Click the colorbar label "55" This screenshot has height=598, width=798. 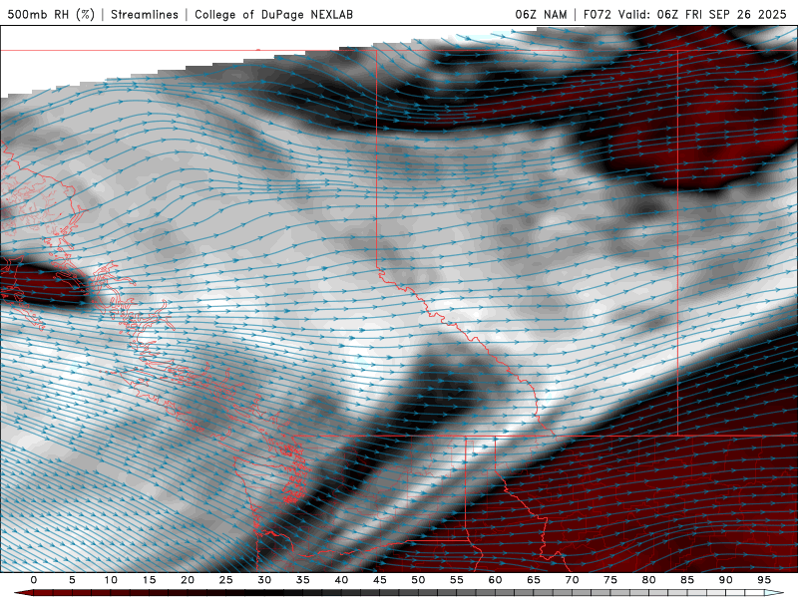[457, 580]
